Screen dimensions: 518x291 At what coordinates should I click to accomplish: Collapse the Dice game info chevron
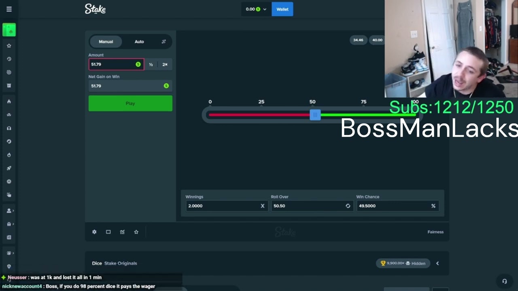tap(437, 263)
